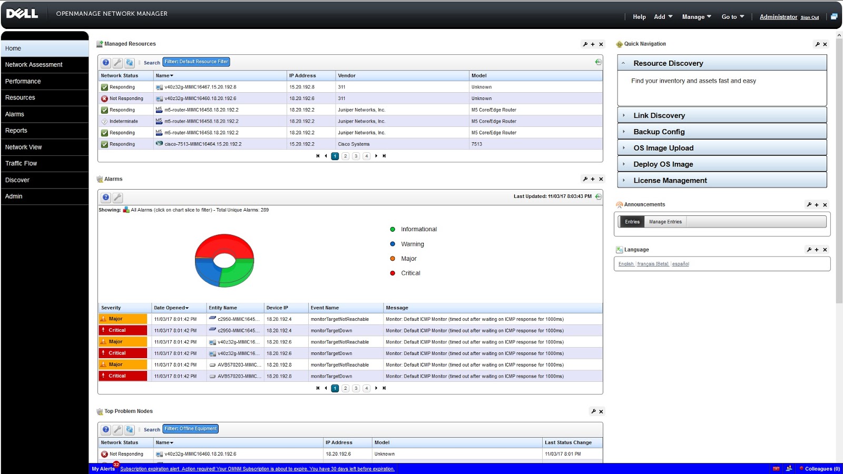Viewport: 843px width, 474px height.
Task: Click the Help question mark icon in Managed Resources toolbar
Action: [106, 62]
